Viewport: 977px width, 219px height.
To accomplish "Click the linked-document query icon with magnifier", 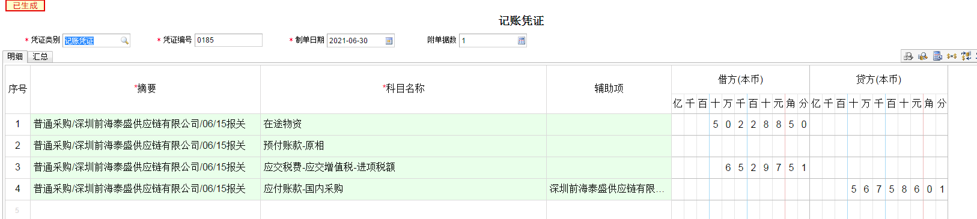I will 909,56.
